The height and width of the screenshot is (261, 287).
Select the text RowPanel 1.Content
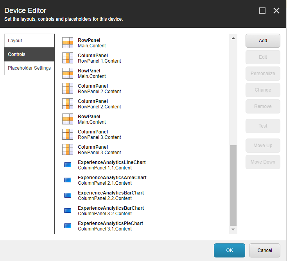(x=99, y=61)
